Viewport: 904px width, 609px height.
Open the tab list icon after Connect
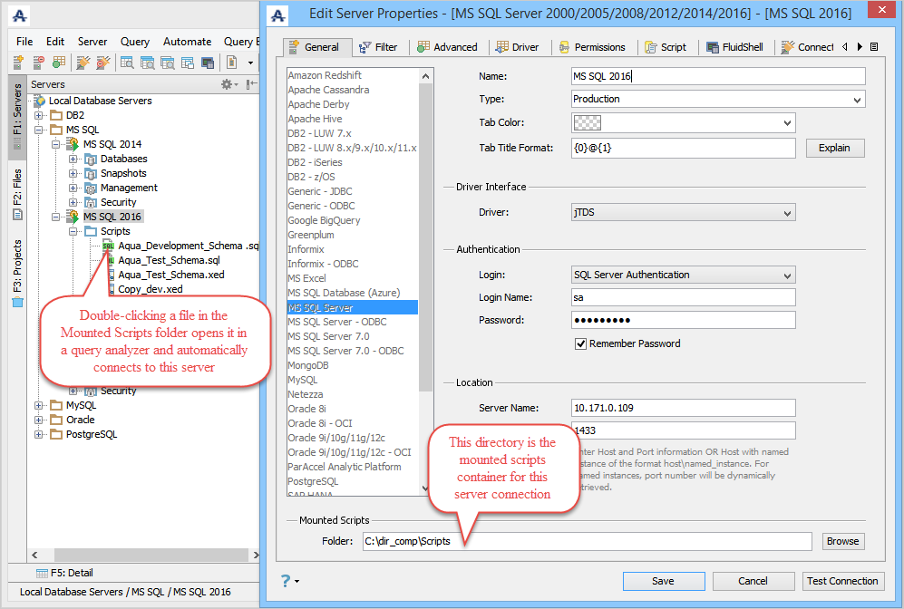pos(874,46)
